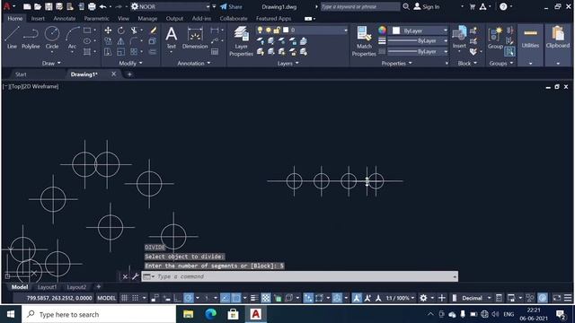The image size is (575, 323).
Task: Select the Mirror tool
Action: (120, 41)
